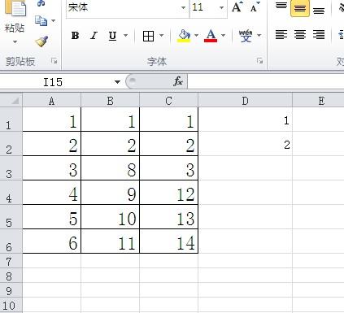Image resolution: width=344 pixels, height=313 pixels.
Task: Toggle Bold formatting
Action: (75, 36)
